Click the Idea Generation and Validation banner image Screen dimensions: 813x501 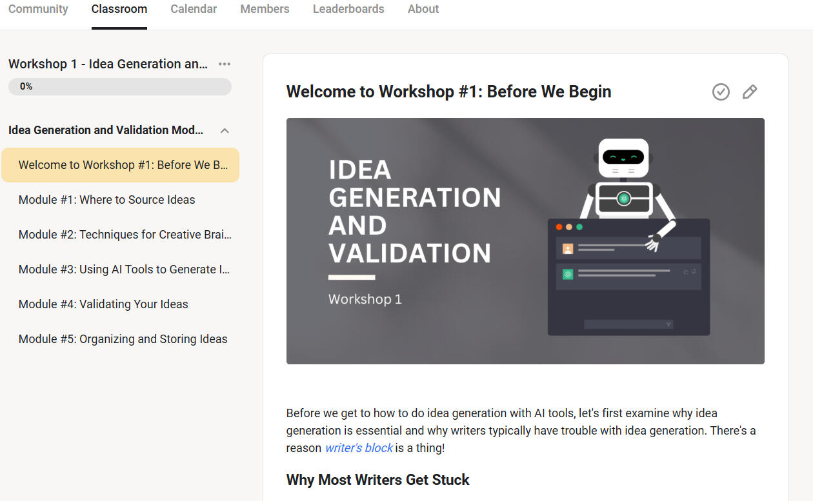(x=525, y=241)
